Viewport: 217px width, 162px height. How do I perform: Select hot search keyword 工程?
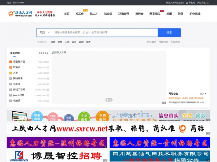pyautogui.click(x=67, y=42)
